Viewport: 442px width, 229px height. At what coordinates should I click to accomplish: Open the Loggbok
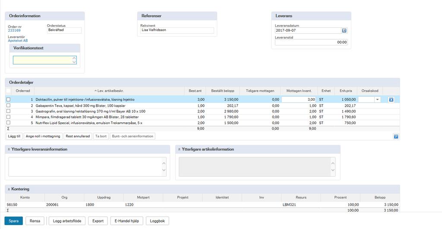click(x=157, y=221)
